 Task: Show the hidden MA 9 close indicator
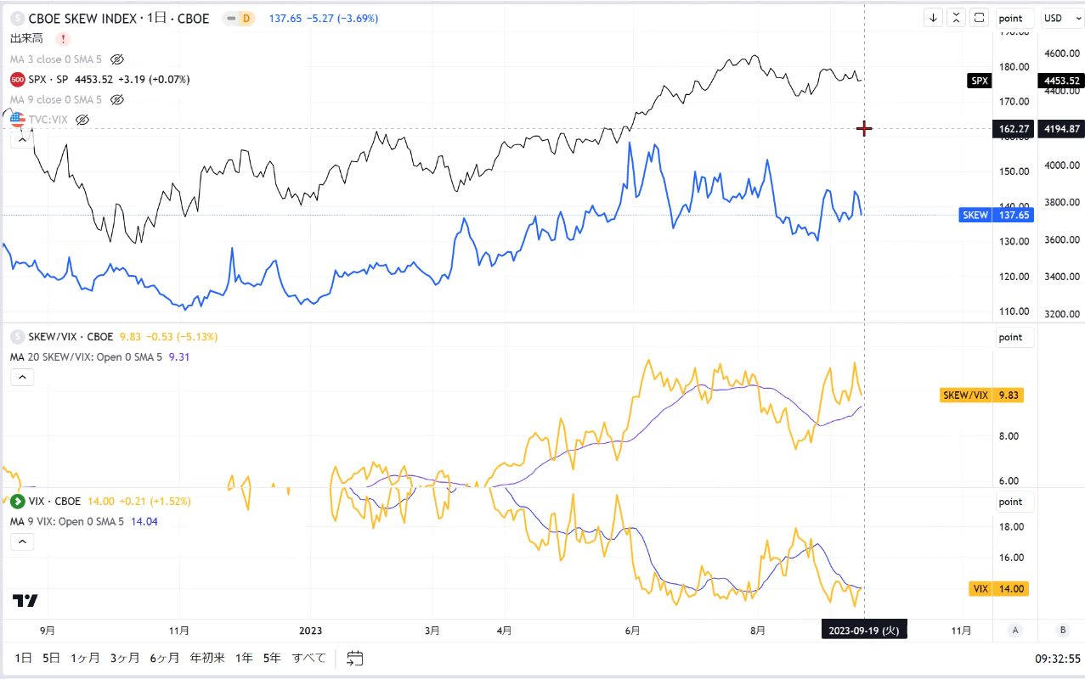pos(117,99)
